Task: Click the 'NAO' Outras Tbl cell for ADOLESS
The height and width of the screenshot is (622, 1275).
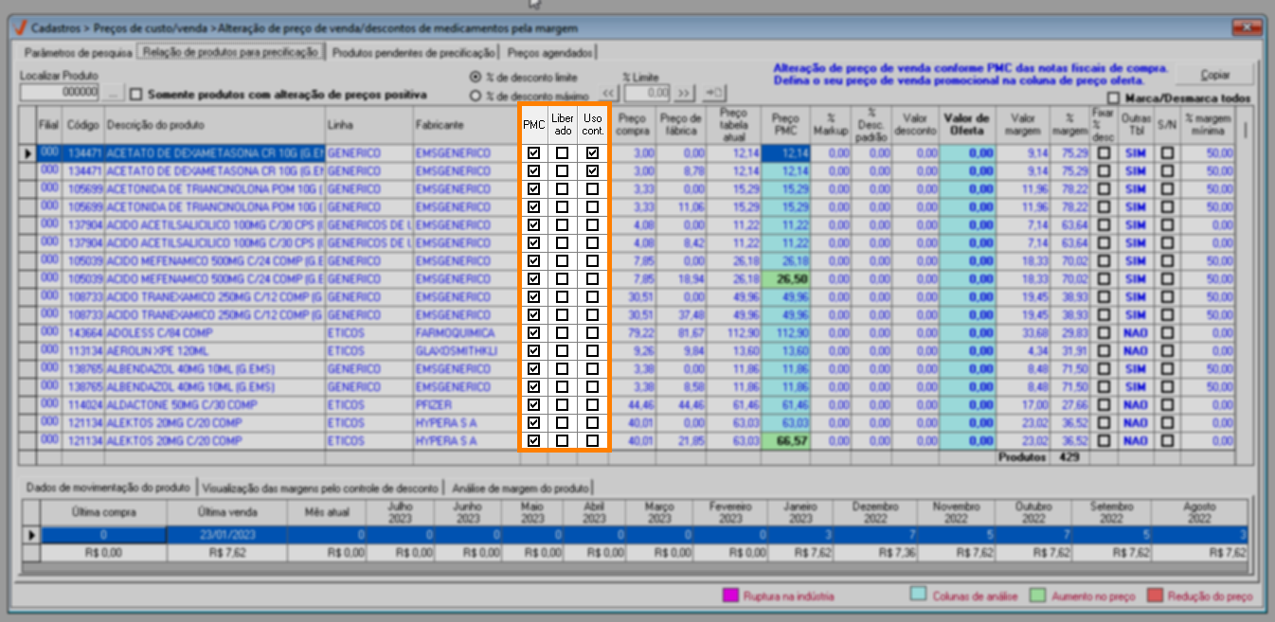Action: [1135, 333]
